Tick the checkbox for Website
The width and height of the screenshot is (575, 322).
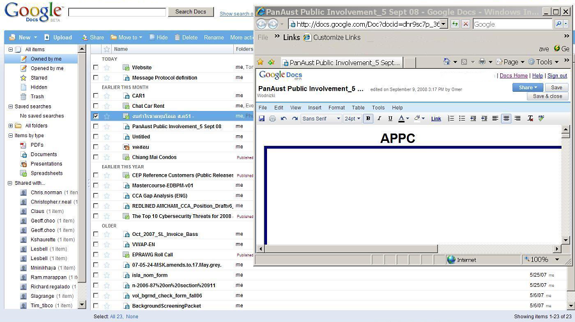click(96, 68)
